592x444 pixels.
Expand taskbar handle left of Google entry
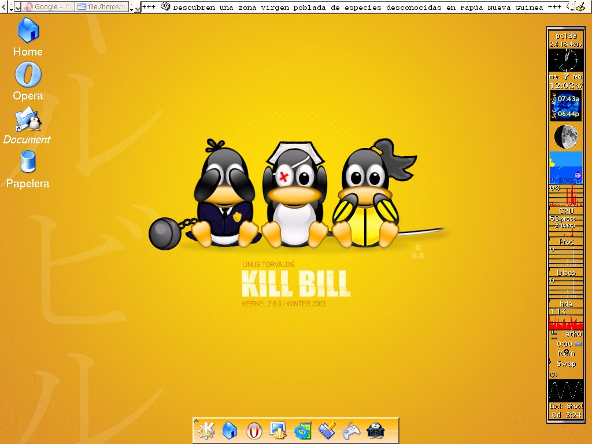12,7
